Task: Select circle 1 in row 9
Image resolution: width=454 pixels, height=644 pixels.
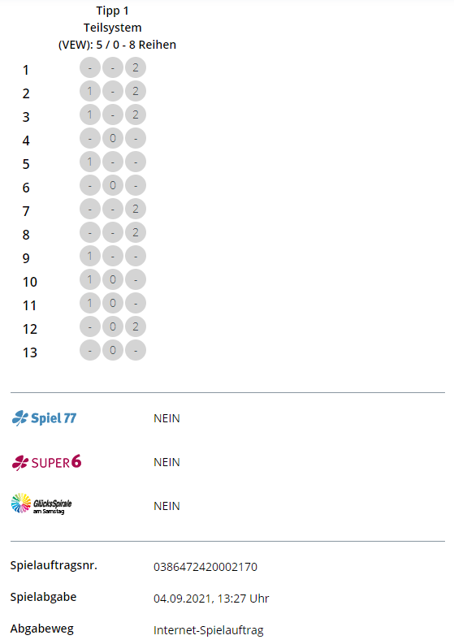Action: tap(90, 257)
